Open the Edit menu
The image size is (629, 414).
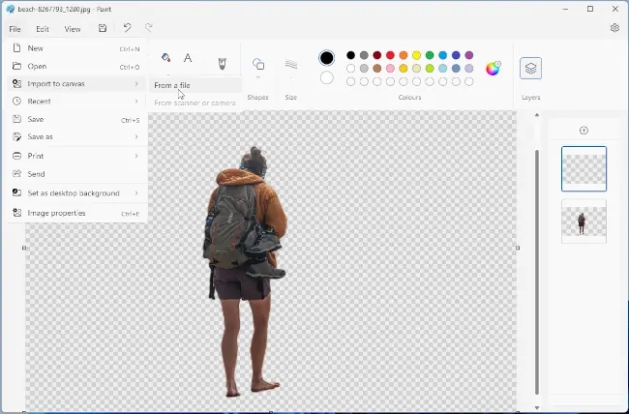43,29
